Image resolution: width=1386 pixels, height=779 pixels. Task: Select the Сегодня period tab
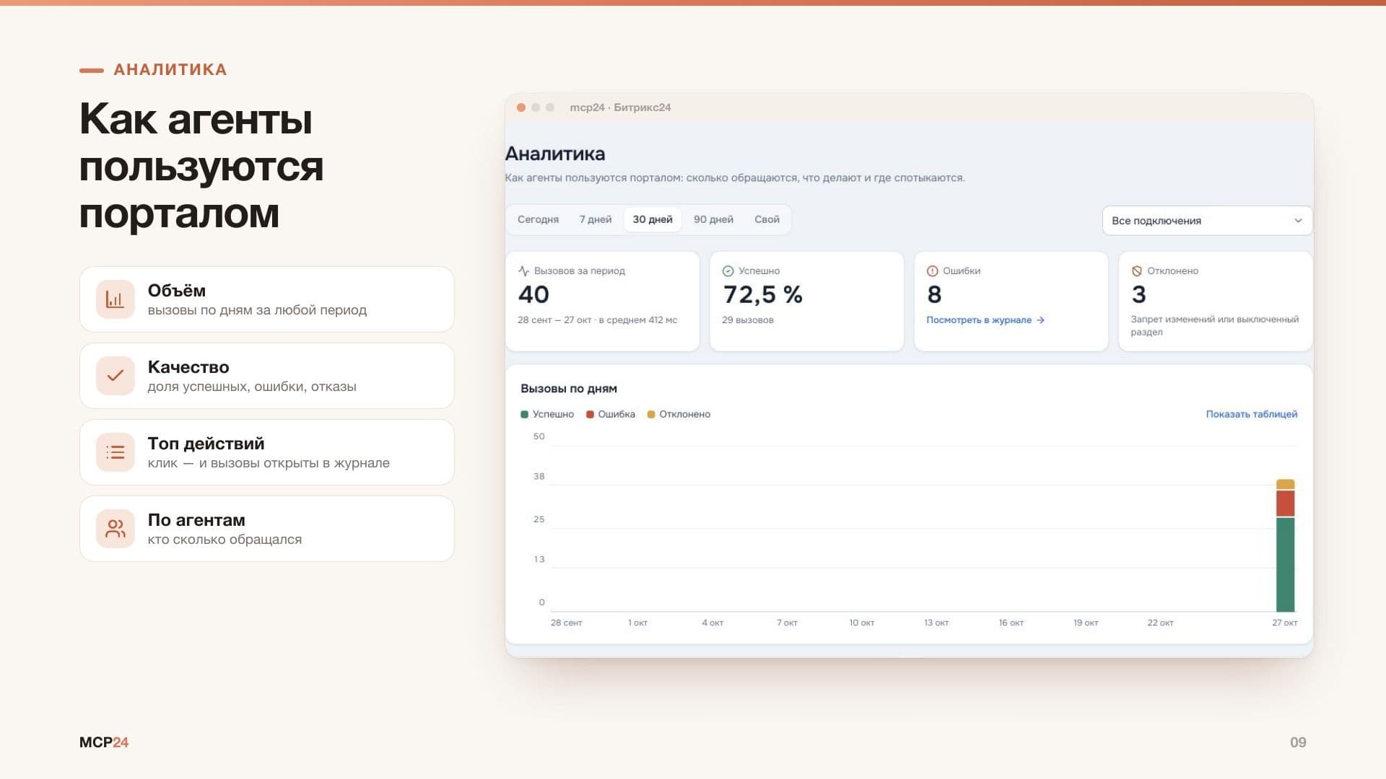pos(538,219)
